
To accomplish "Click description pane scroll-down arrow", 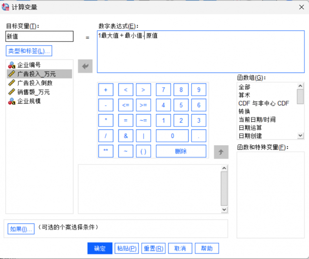I will (x=224, y=210).
